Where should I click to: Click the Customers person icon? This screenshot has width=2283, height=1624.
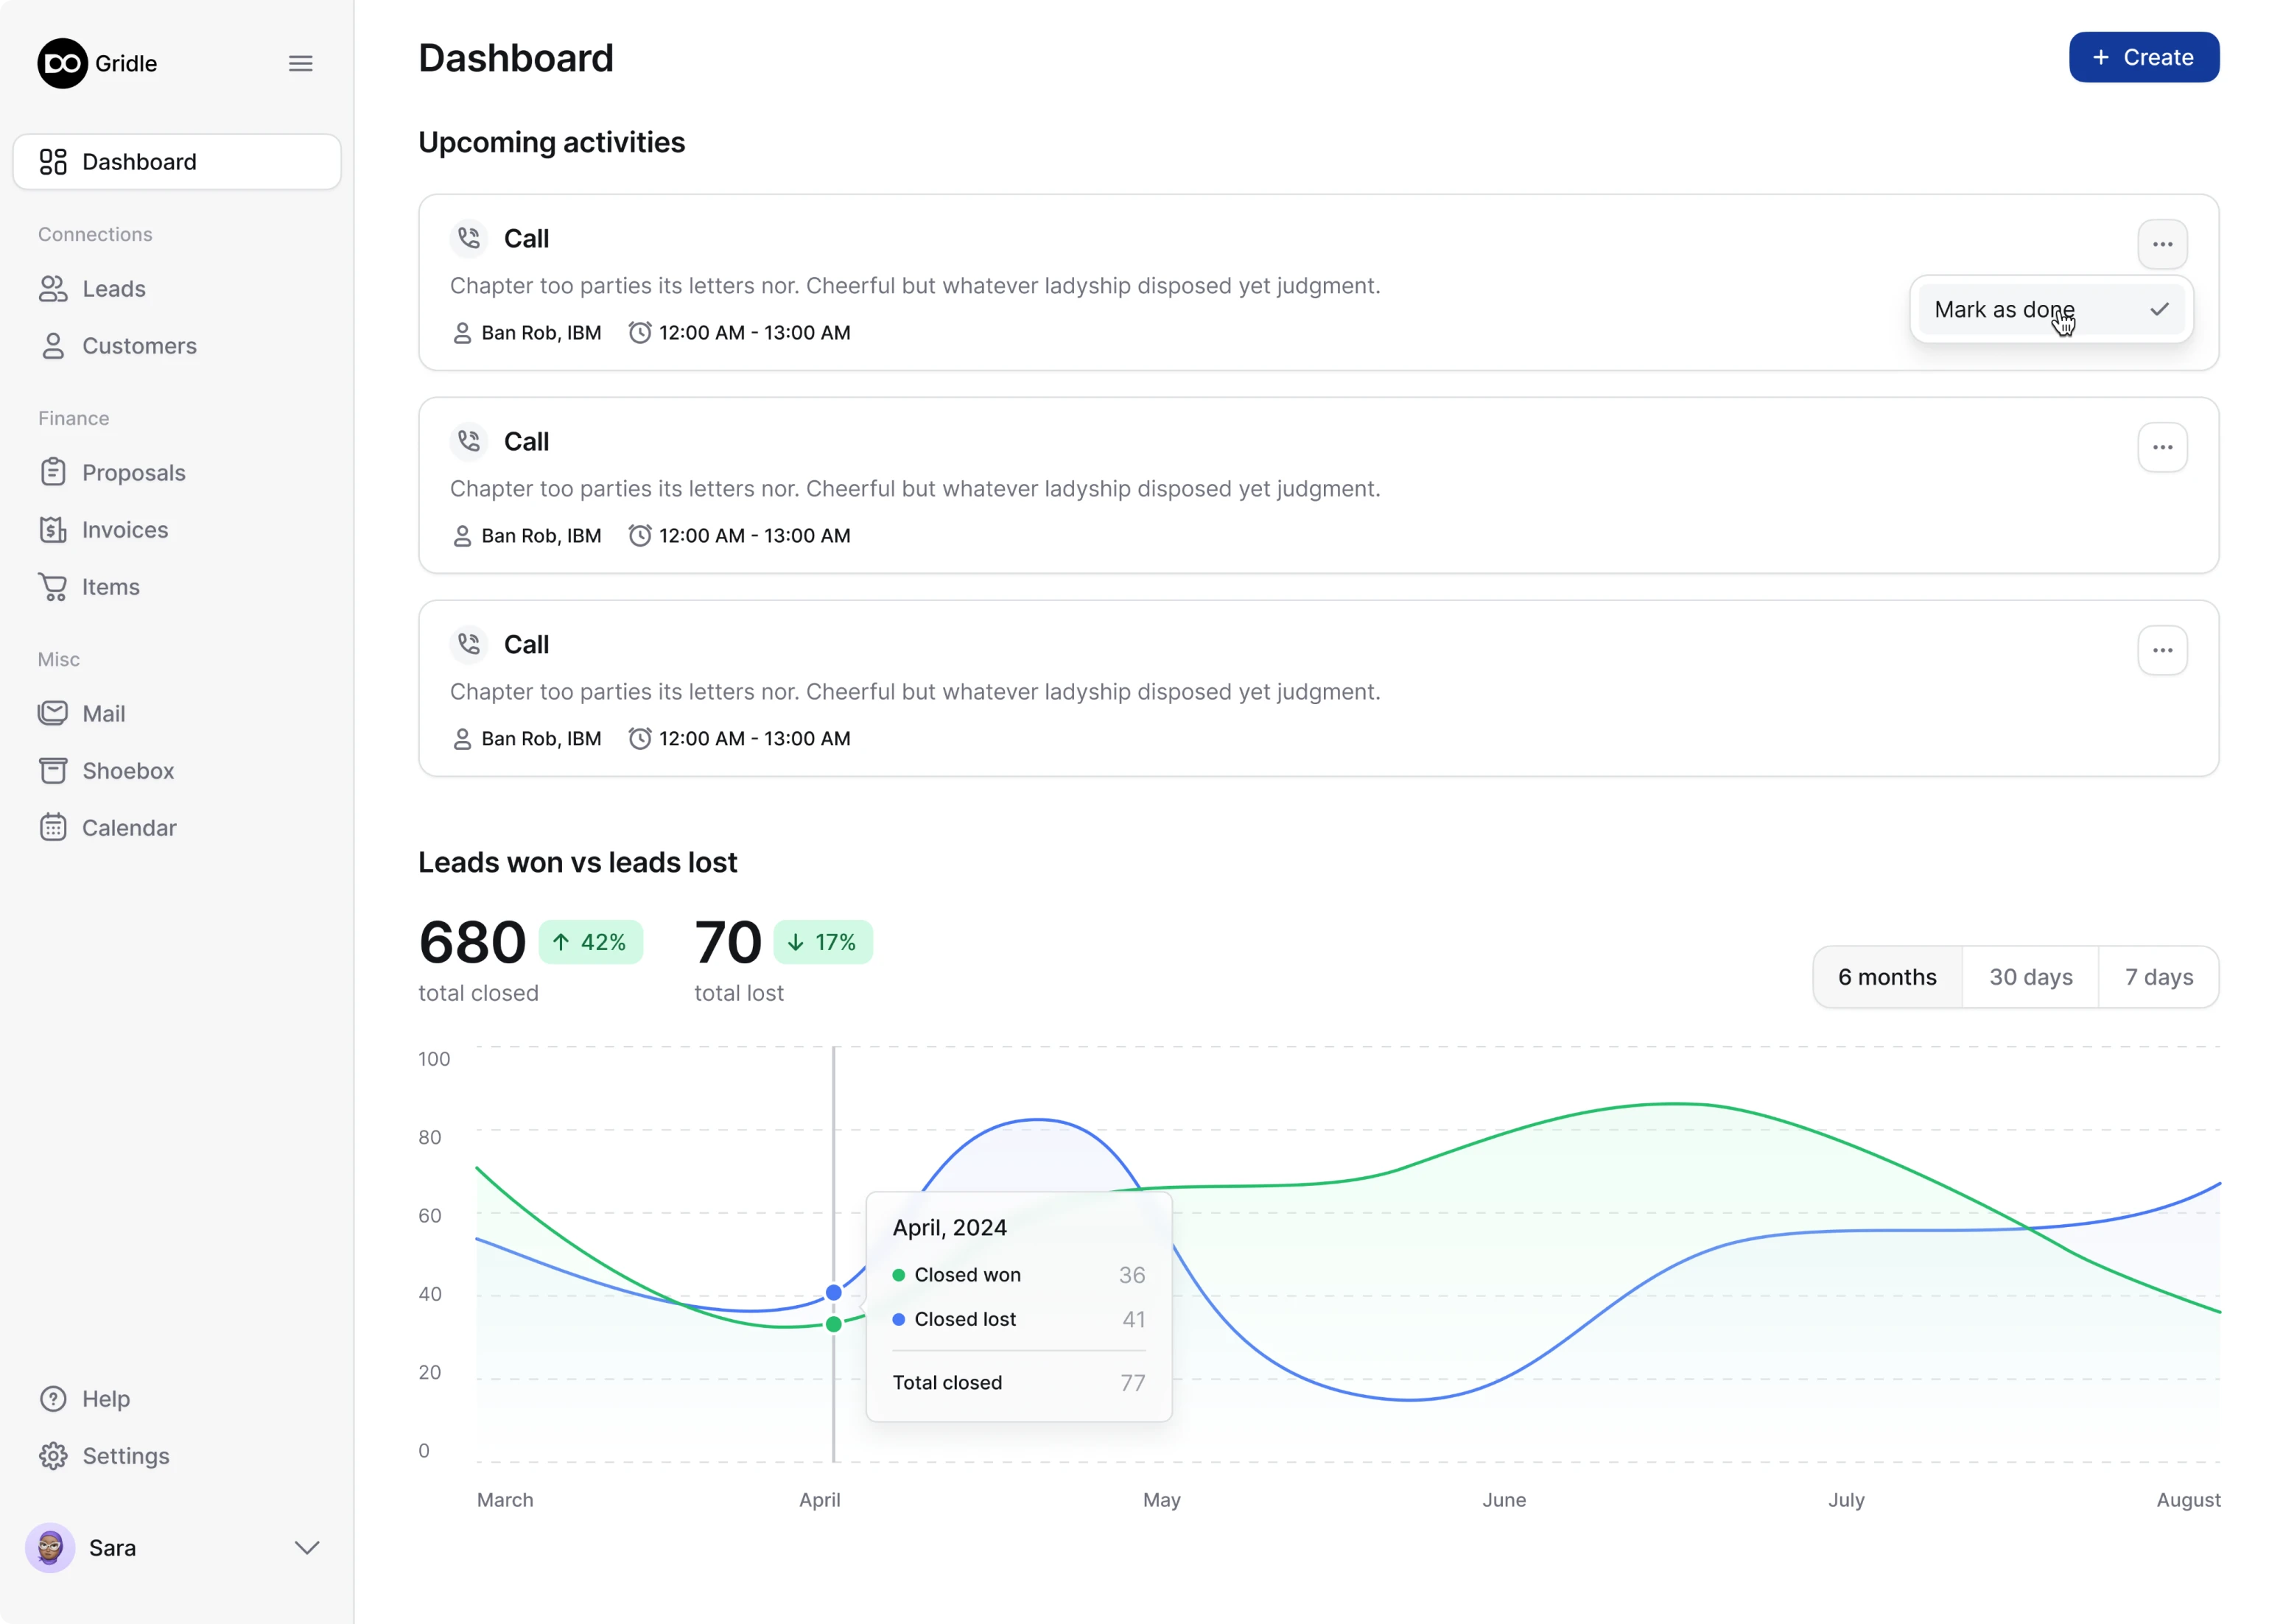tap(53, 346)
